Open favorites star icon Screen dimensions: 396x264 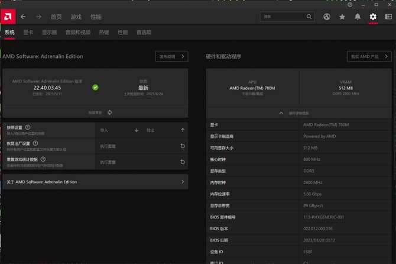point(342,17)
